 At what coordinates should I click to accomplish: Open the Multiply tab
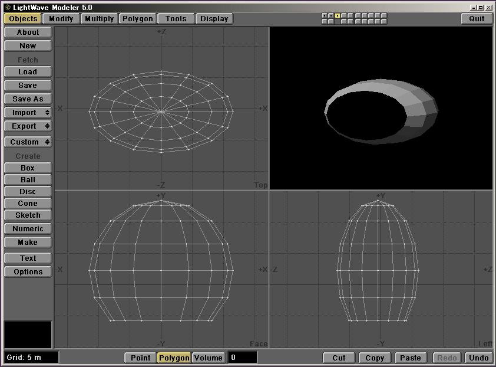tap(99, 19)
